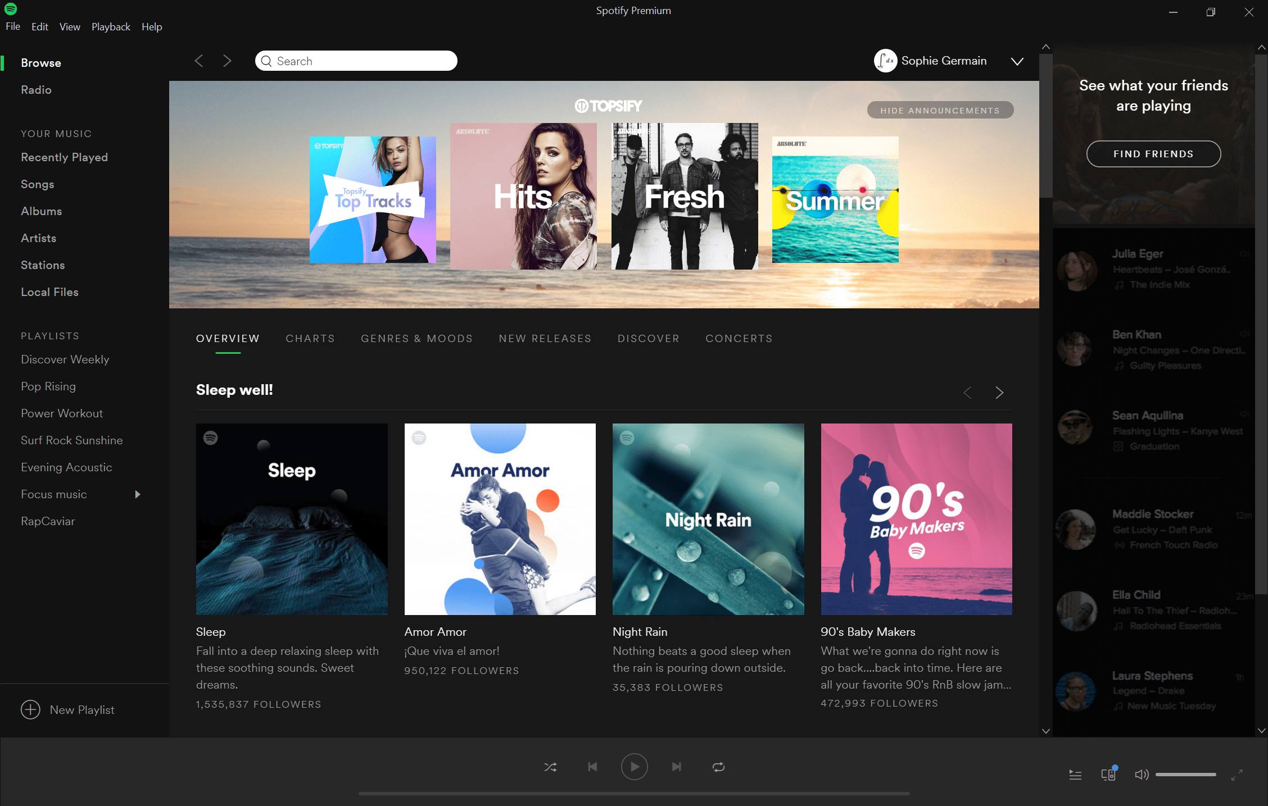Toggle repeat mode

pos(718,767)
